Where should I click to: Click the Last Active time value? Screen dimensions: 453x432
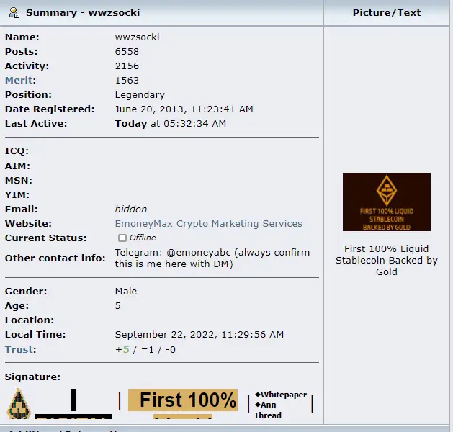click(171, 124)
